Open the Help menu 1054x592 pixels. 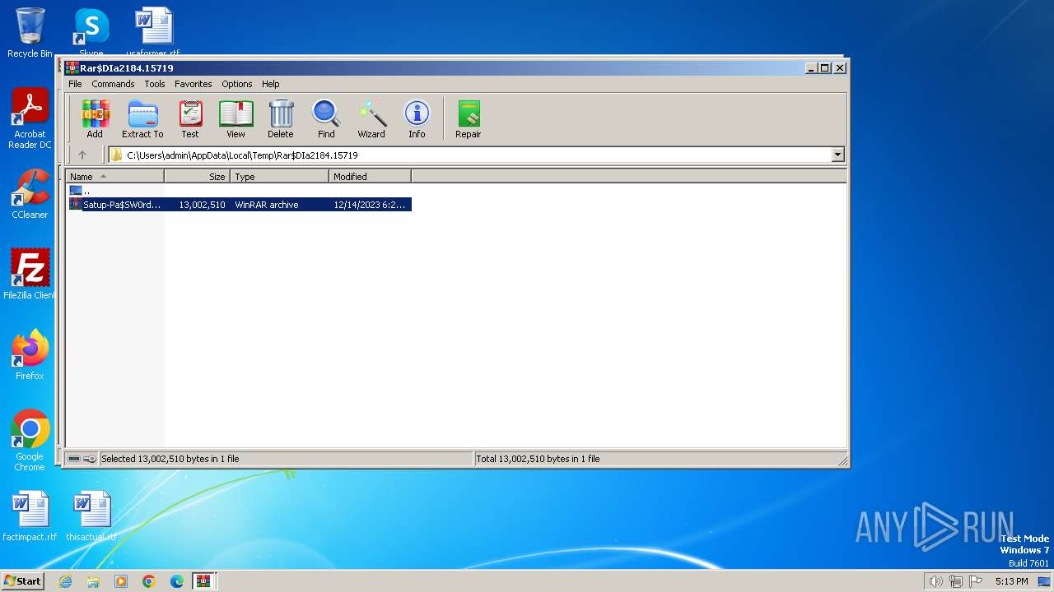tap(271, 84)
